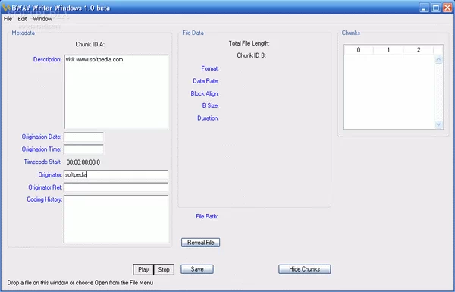Click the Data Rate label
This screenshot has width=455, height=292.
pyautogui.click(x=206, y=81)
